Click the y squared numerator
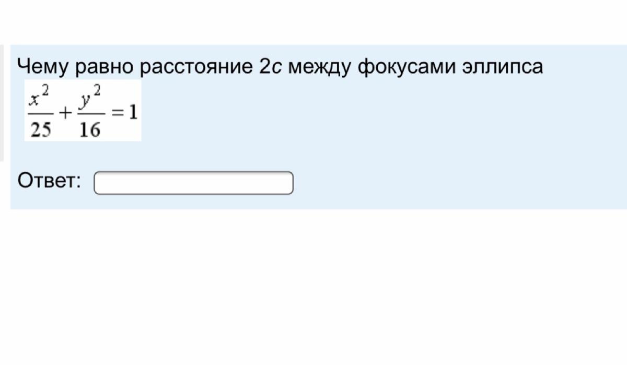This screenshot has width=627, height=366. 89,97
